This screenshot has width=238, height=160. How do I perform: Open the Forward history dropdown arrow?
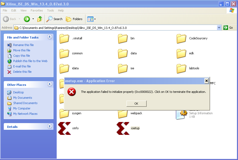pyautogui.click(x=33, y=19)
